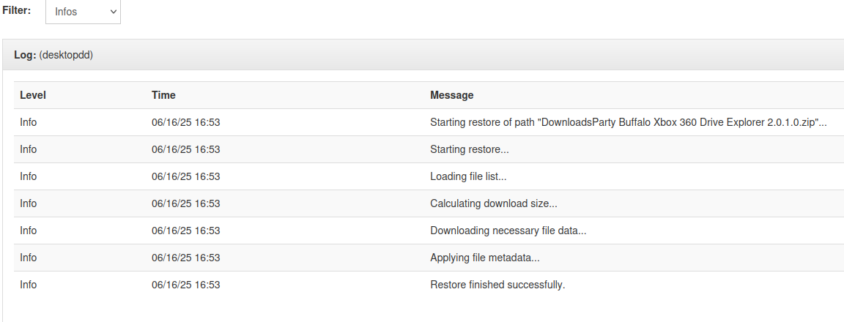The height and width of the screenshot is (322, 844).
Task: Click the timestamp of the Calculating download size row
Action: [x=185, y=203]
